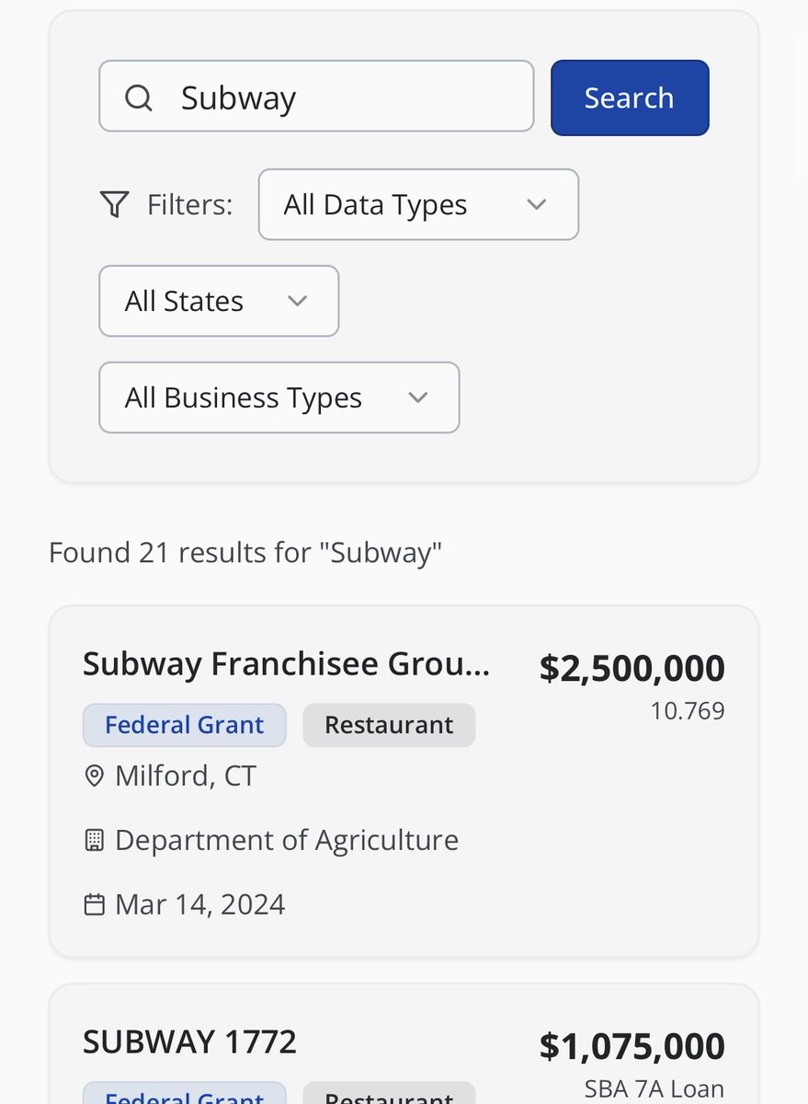Open the SUBWAY 1772 result
The image size is (808, 1104).
pyautogui.click(x=189, y=1042)
